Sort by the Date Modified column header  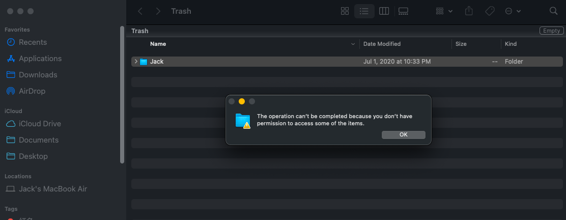pos(382,44)
